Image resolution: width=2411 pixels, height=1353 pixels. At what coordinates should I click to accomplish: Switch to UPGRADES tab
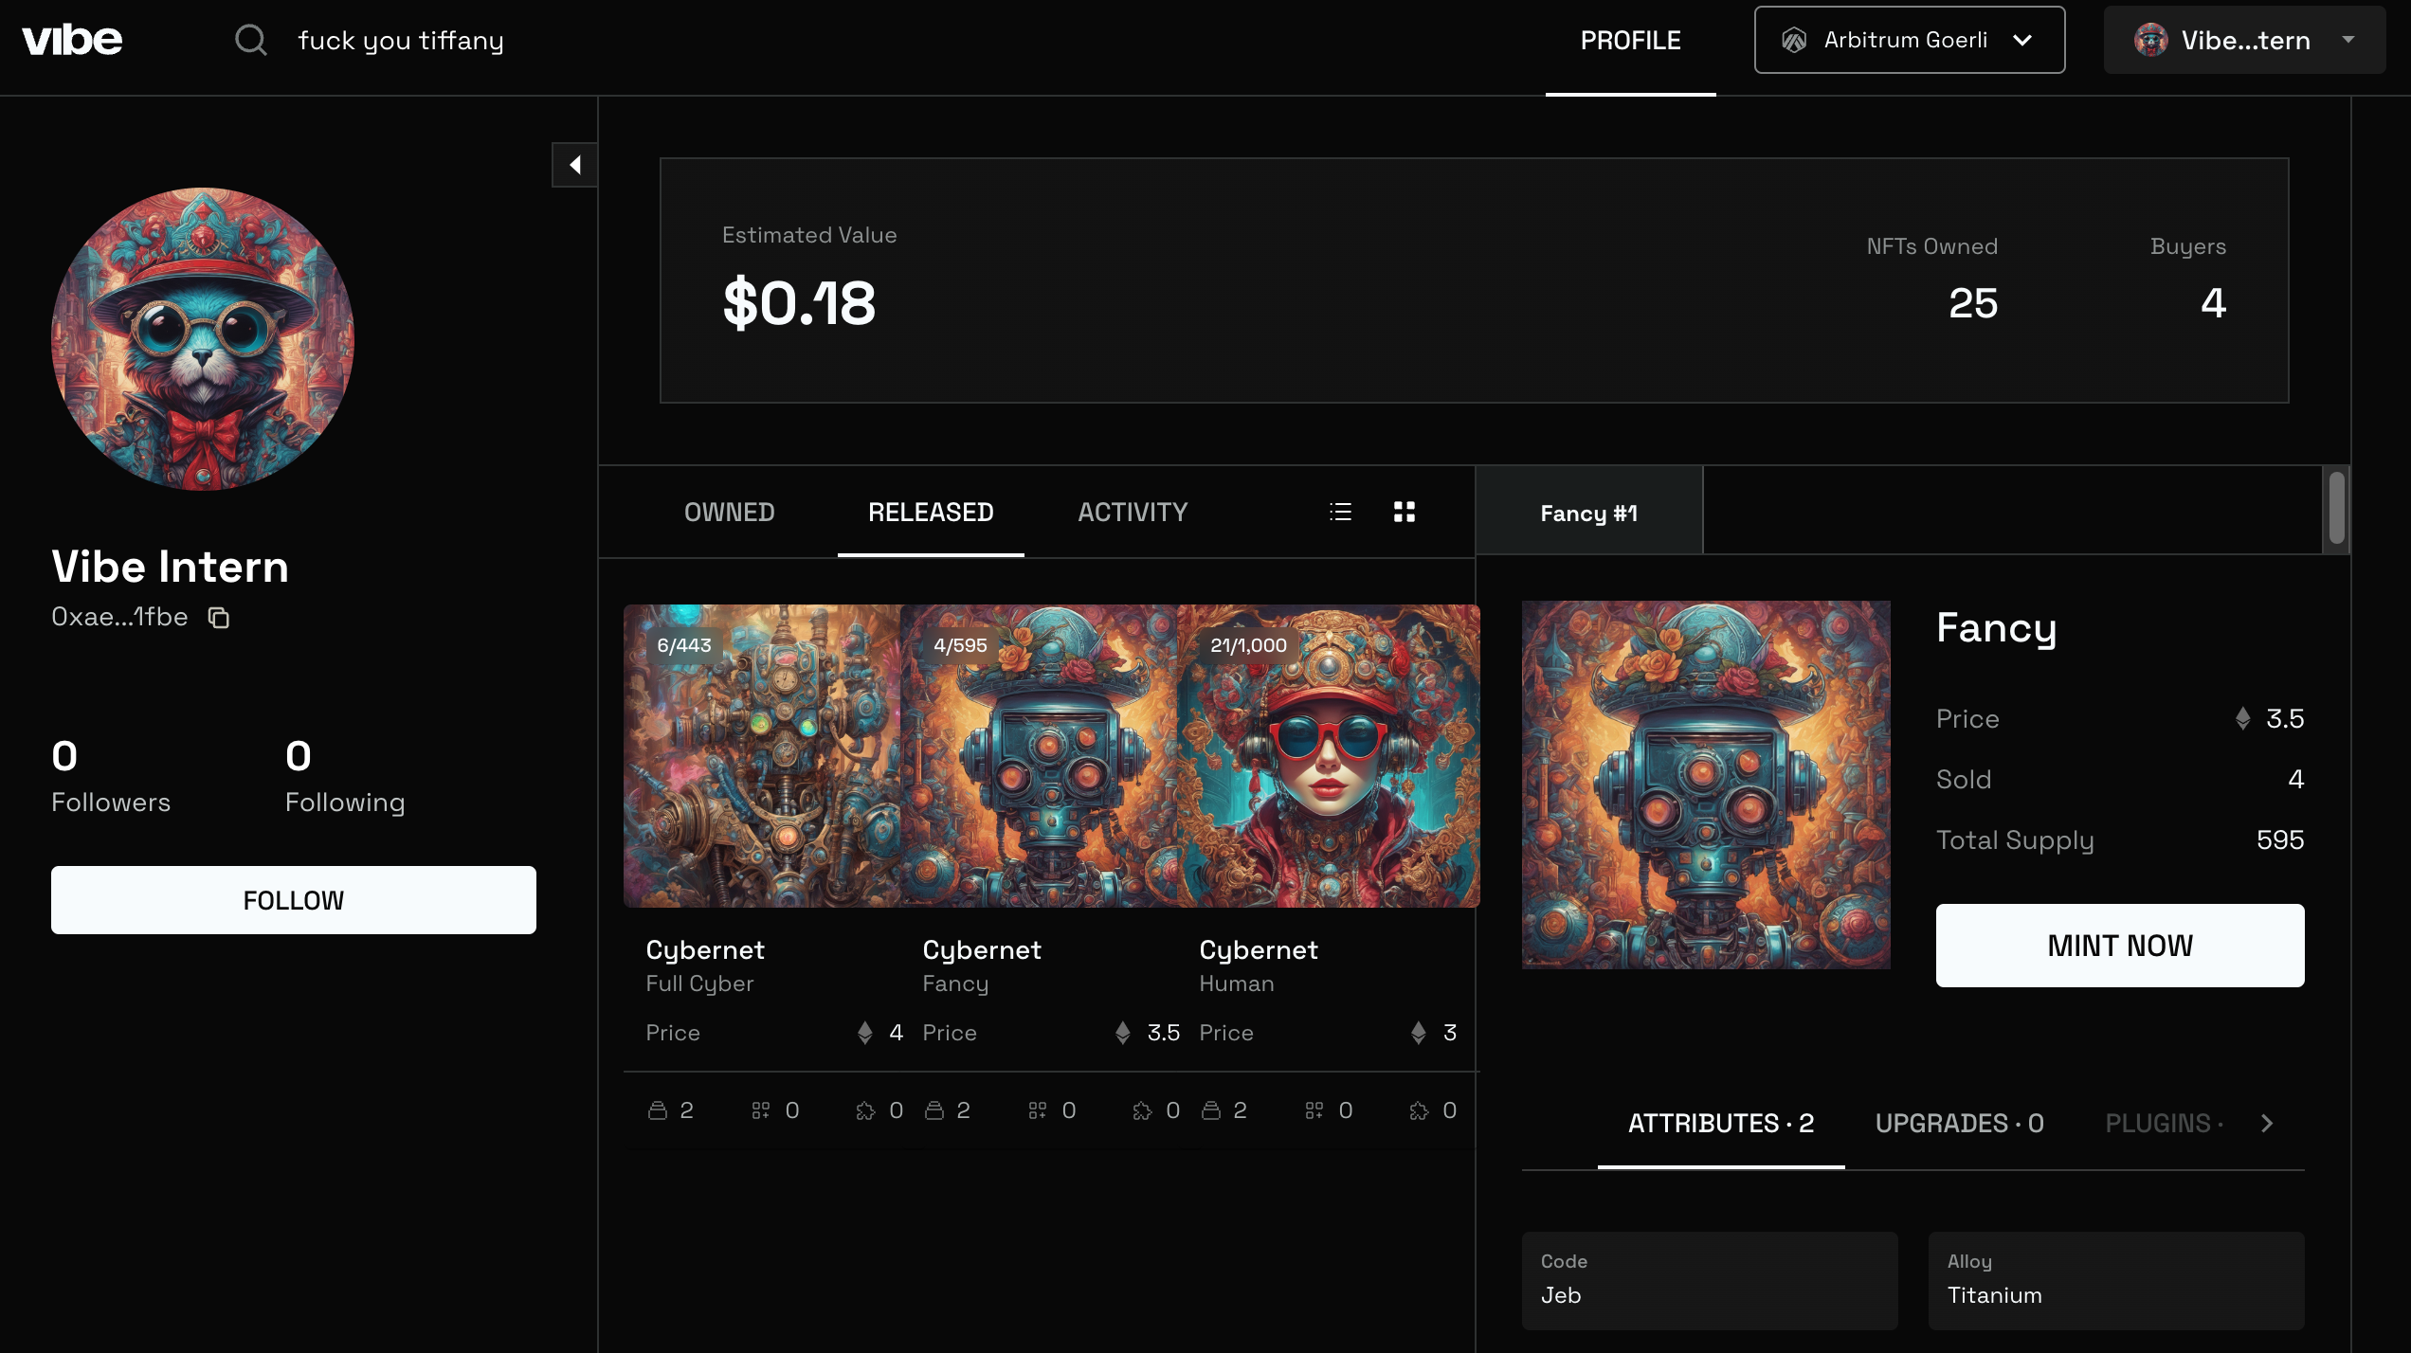click(1959, 1124)
